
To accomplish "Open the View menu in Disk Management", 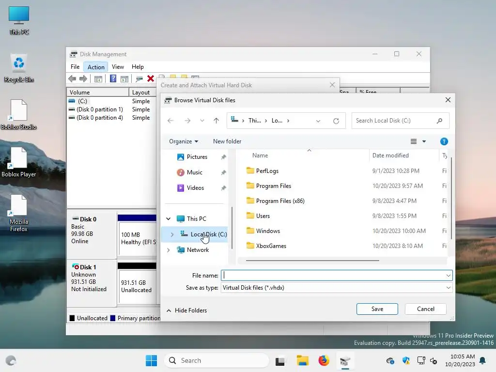I will pyautogui.click(x=118, y=67).
